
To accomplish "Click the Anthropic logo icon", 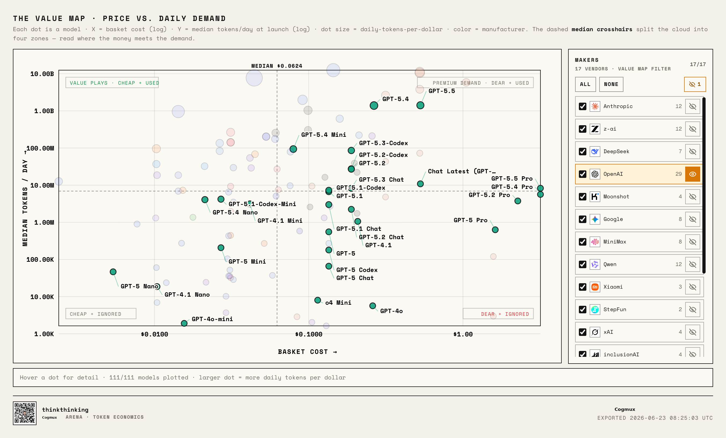I will 595,106.
